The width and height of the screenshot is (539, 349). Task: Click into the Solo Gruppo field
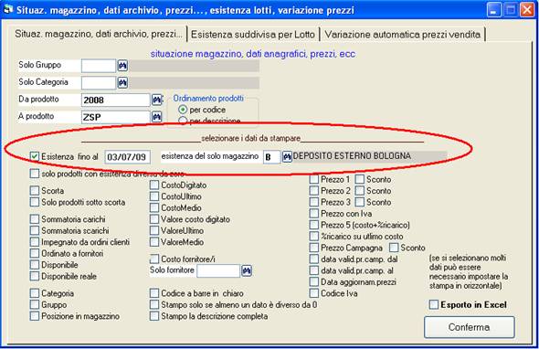pos(99,66)
